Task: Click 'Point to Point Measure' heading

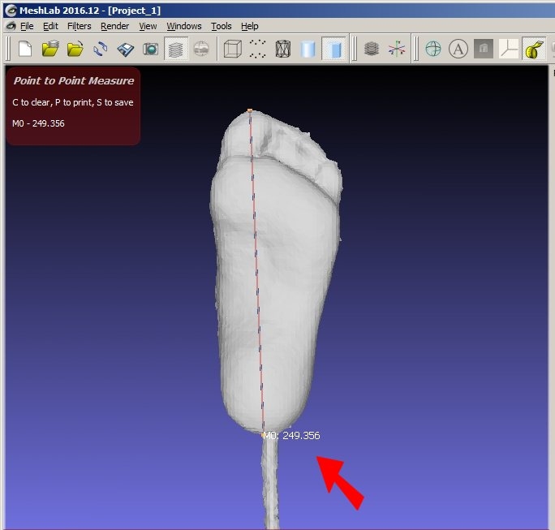Action: point(74,80)
